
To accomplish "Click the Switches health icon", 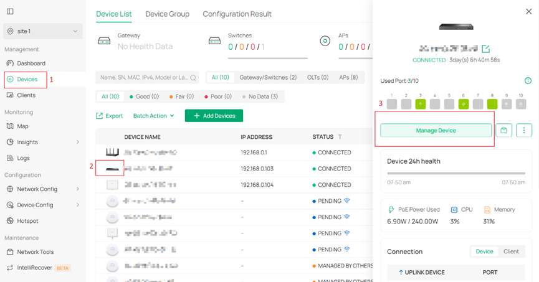I will [214, 41].
